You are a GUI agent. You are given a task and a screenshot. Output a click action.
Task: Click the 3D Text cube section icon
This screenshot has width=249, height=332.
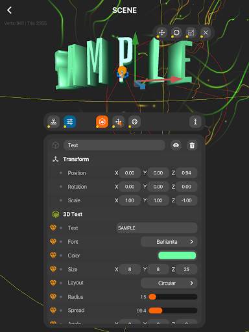pos(56,214)
